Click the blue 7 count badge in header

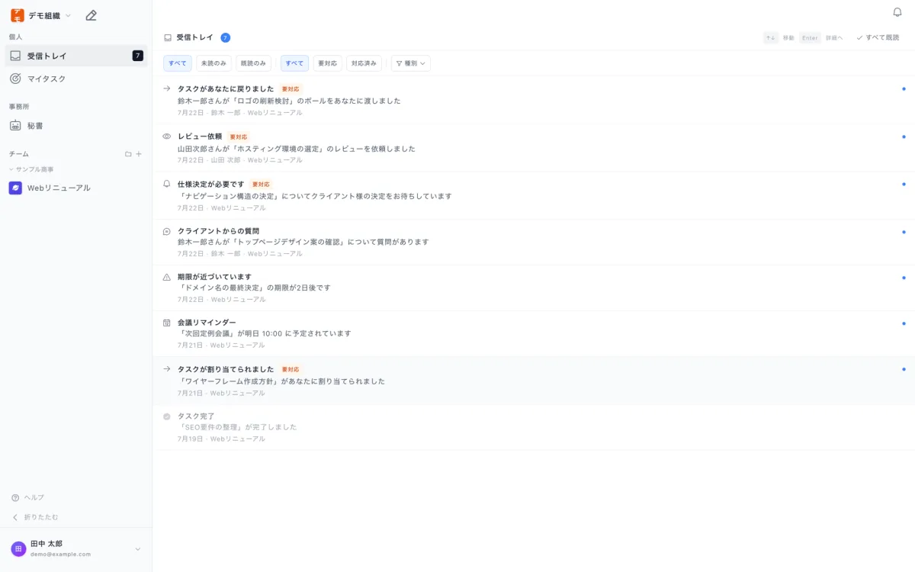tap(226, 37)
